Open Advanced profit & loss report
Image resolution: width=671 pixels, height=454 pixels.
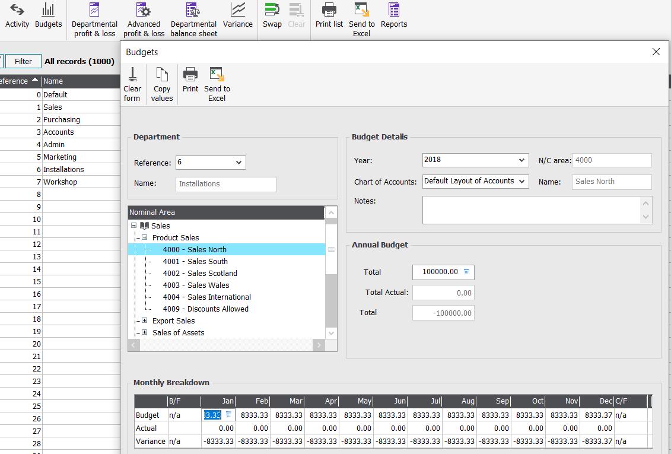pos(144,20)
